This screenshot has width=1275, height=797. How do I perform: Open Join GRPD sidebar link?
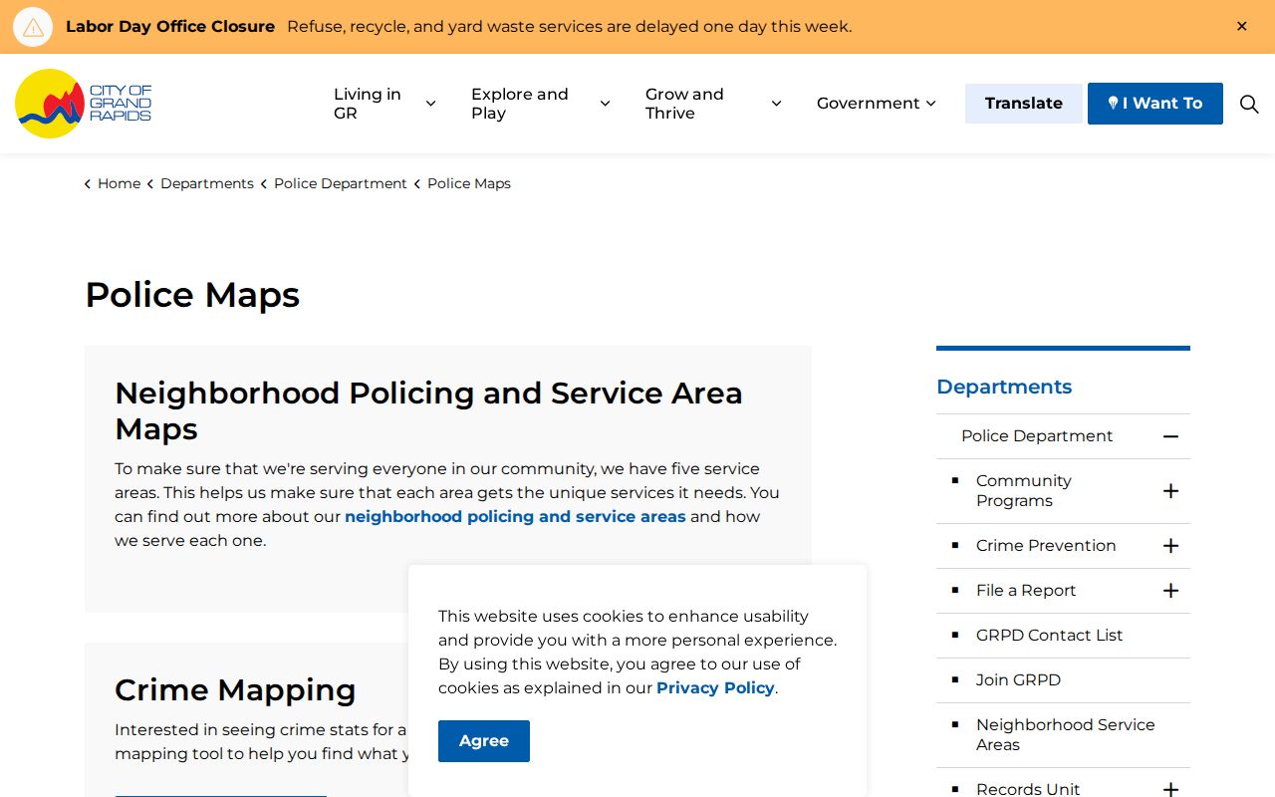point(1018,680)
